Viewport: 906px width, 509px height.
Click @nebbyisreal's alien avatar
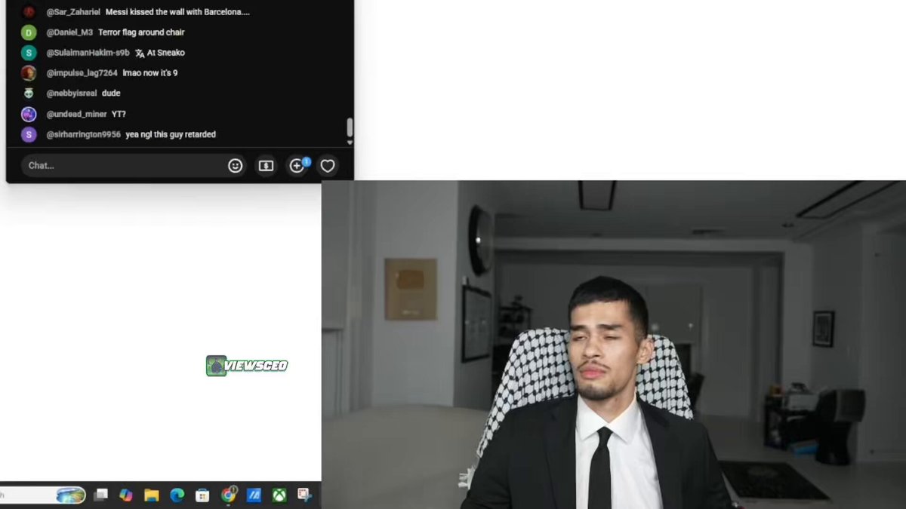pos(29,94)
